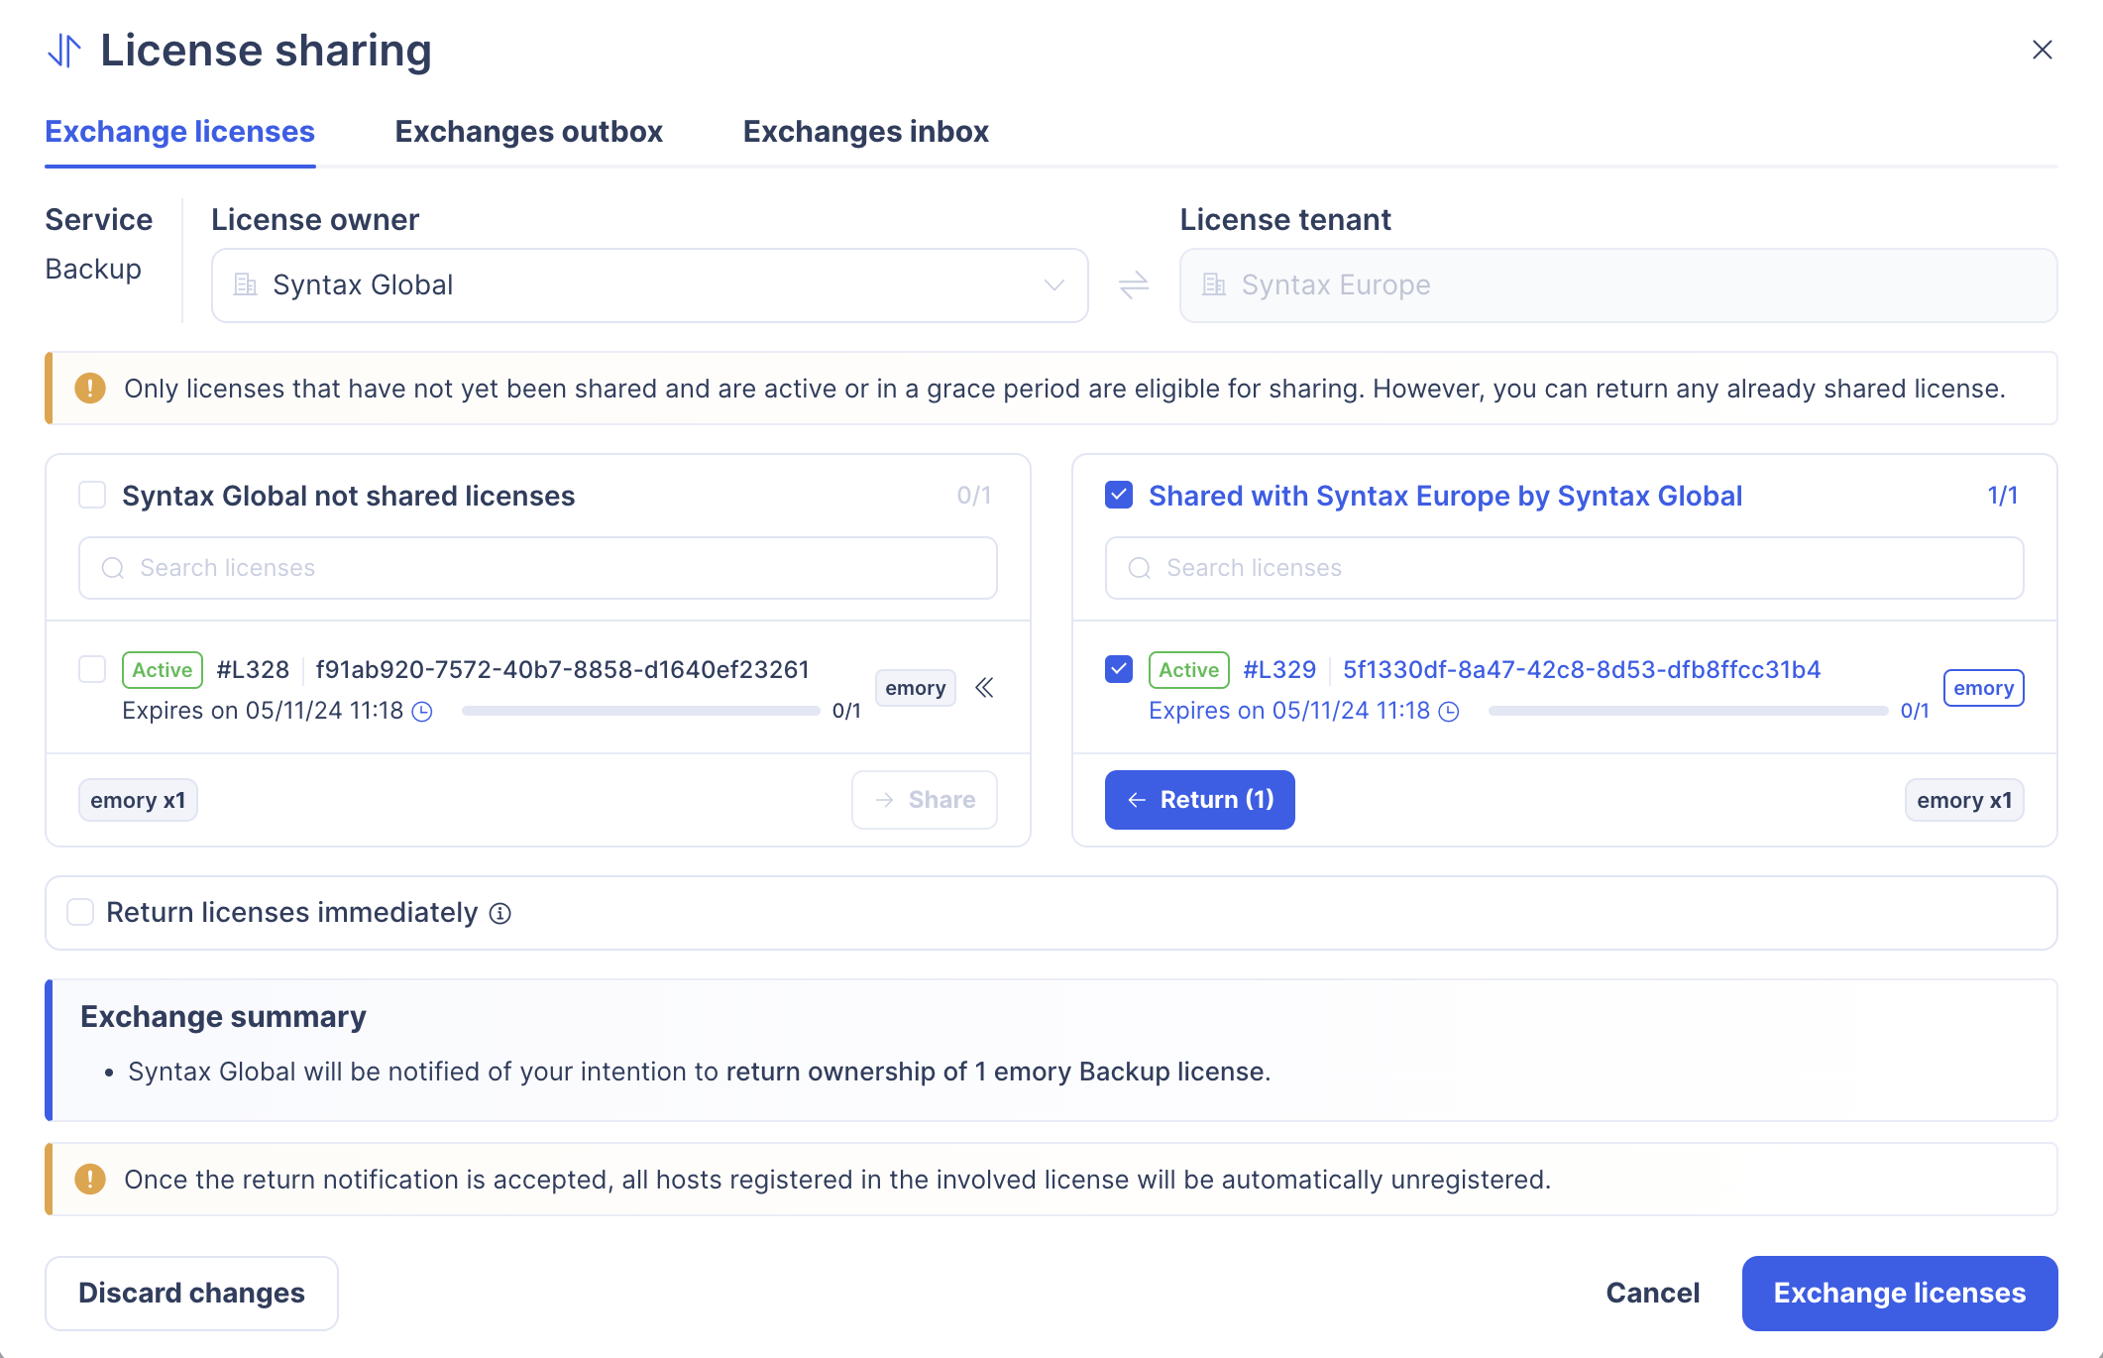2103x1358 pixels.
Task: Open the Exchanges inbox tab
Action: click(x=865, y=132)
